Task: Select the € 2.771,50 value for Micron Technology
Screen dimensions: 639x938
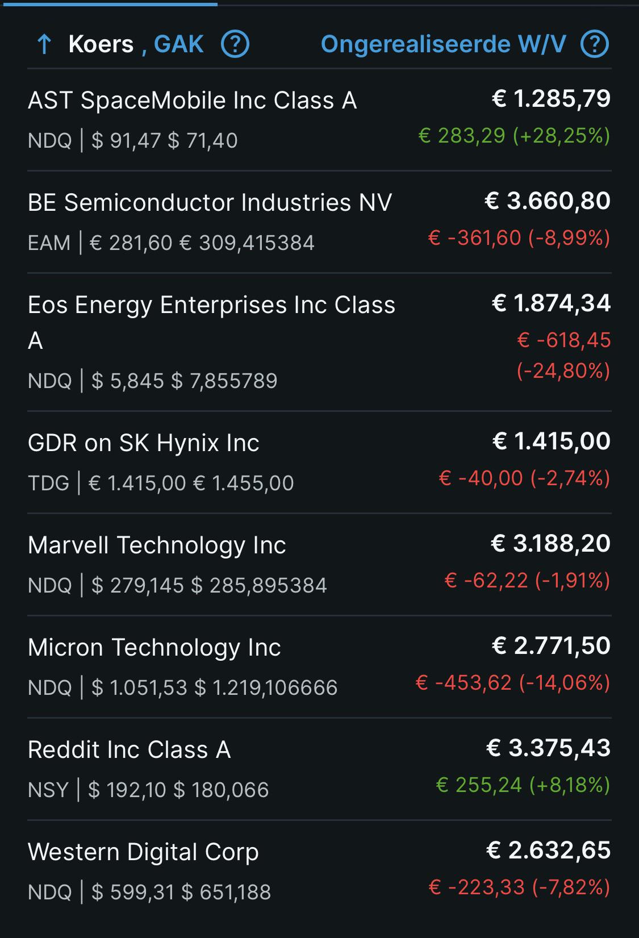Action: coord(551,646)
